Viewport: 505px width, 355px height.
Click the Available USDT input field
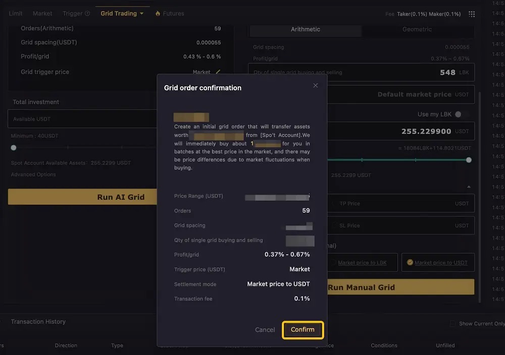click(x=82, y=119)
